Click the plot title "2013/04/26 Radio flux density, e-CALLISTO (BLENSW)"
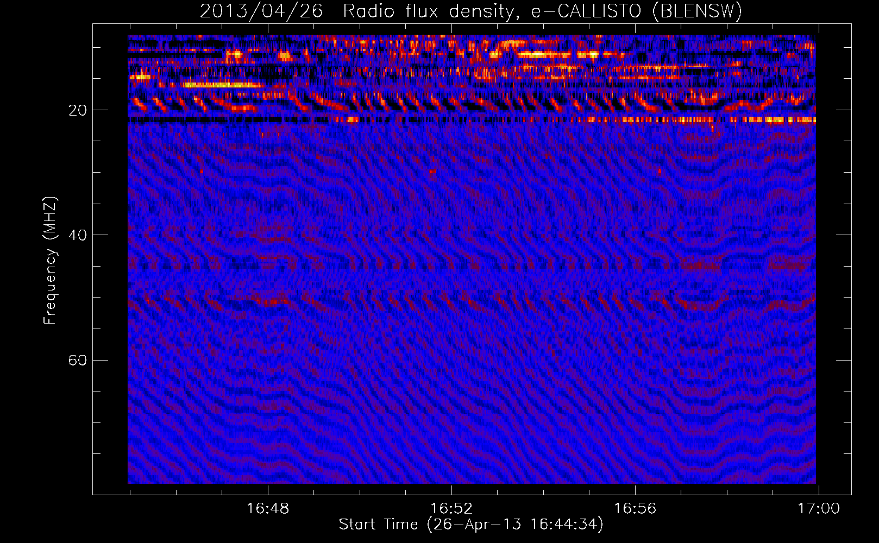 tap(471, 11)
